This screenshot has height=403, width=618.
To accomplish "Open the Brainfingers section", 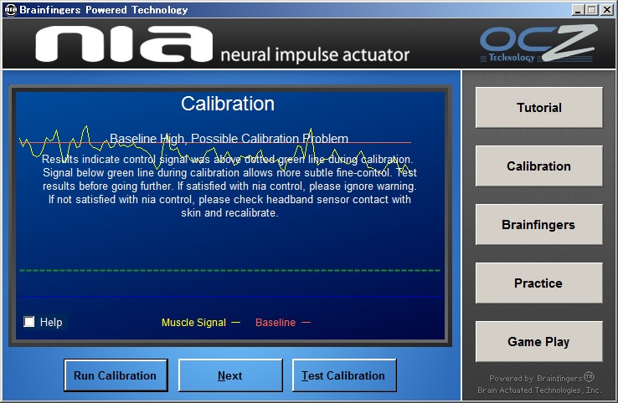I will (538, 224).
